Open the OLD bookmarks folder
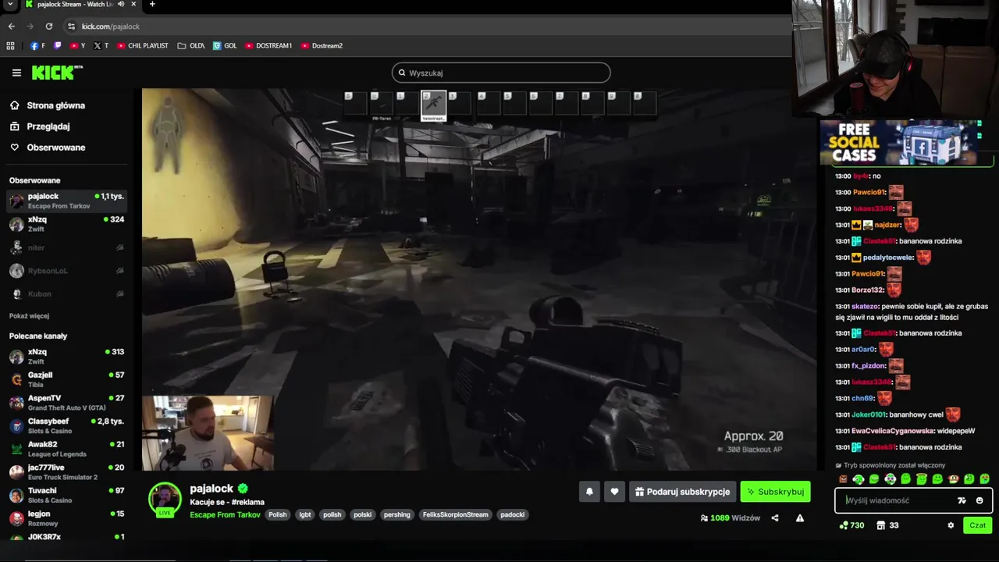 point(191,45)
